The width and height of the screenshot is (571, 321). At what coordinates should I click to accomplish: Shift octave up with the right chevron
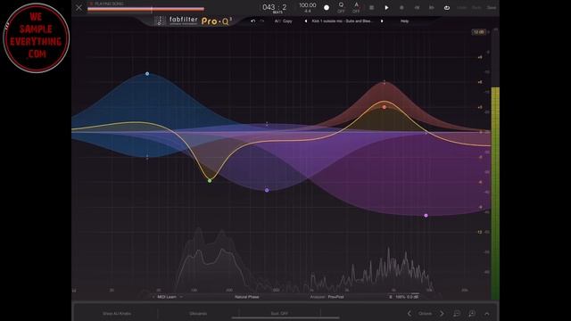pos(442,313)
